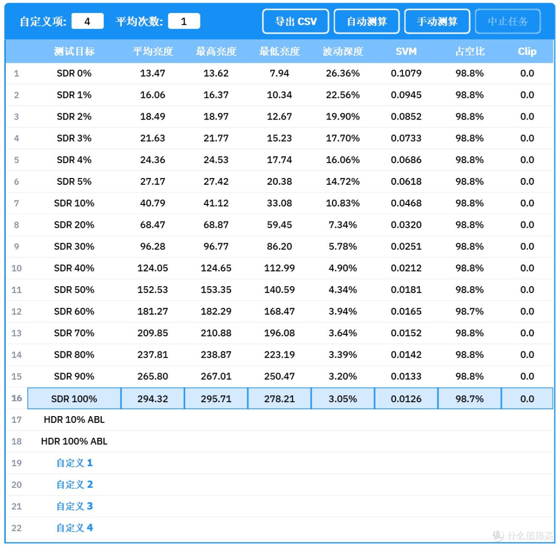This screenshot has height=547, width=558.
Task: Click highlighted fluctuation depth 3.05%
Action: pyautogui.click(x=343, y=398)
